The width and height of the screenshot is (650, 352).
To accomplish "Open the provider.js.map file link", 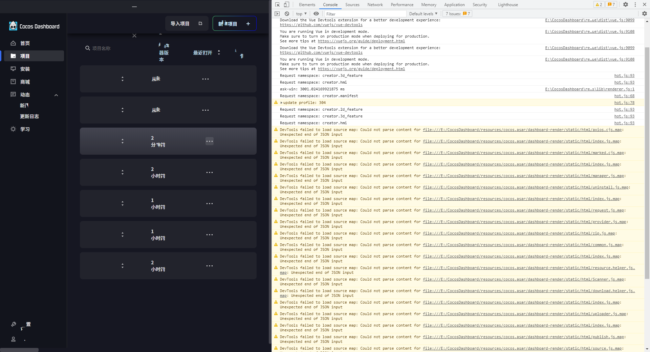I will pos(524,222).
